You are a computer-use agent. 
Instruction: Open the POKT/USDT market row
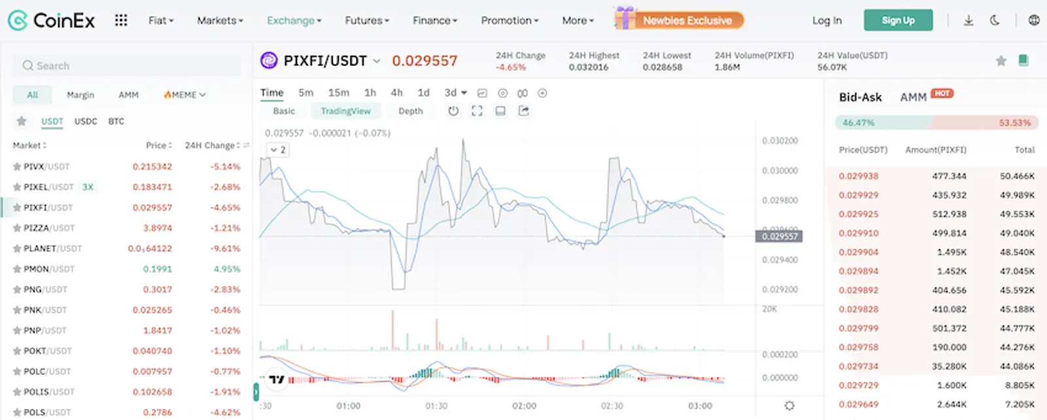(127, 351)
